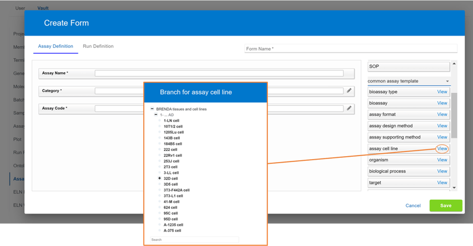The image size is (473, 246).
Task: View the assay format branch
Action: pos(442,114)
